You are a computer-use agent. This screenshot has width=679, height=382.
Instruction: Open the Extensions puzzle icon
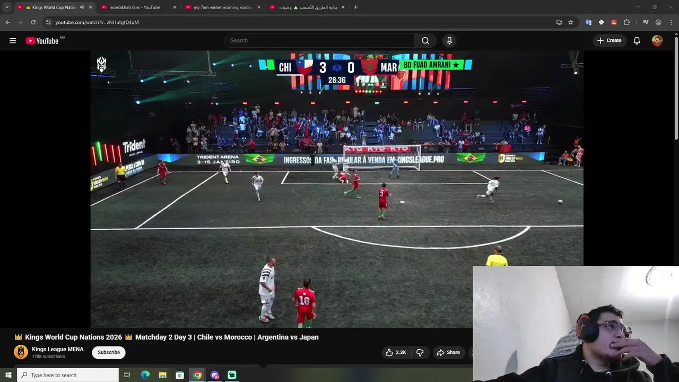click(x=626, y=22)
